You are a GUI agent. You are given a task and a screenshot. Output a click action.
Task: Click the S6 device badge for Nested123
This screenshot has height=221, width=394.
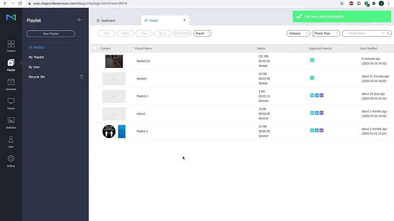[312, 60]
